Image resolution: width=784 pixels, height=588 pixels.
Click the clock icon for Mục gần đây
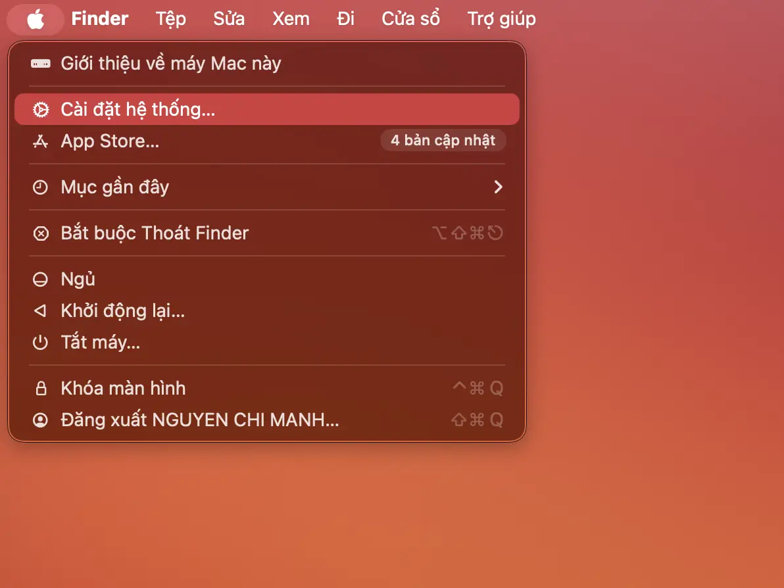click(x=41, y=187)
